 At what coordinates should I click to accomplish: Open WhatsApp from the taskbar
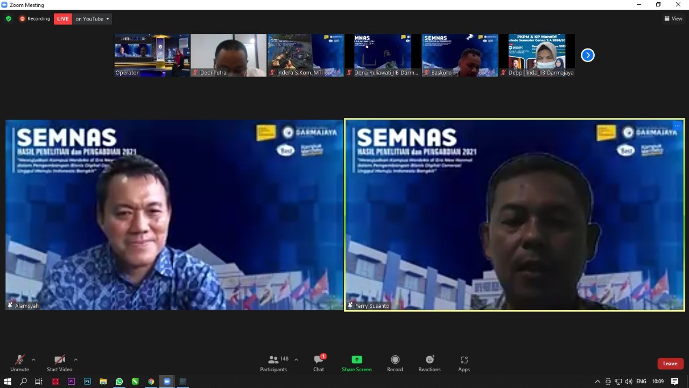click(x=119, y=382)
